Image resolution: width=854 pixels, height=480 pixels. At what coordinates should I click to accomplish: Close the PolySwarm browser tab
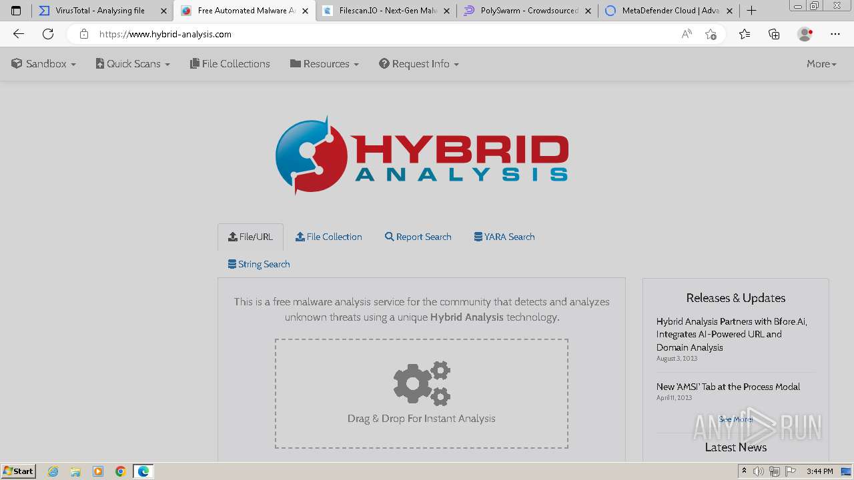[588, 11]
